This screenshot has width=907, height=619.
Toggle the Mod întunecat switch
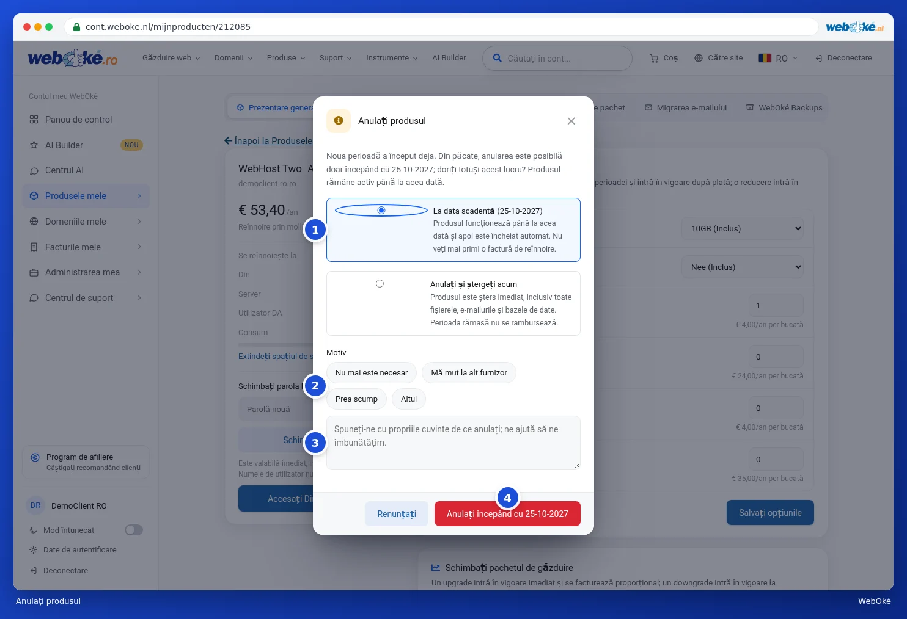[134, 530]
